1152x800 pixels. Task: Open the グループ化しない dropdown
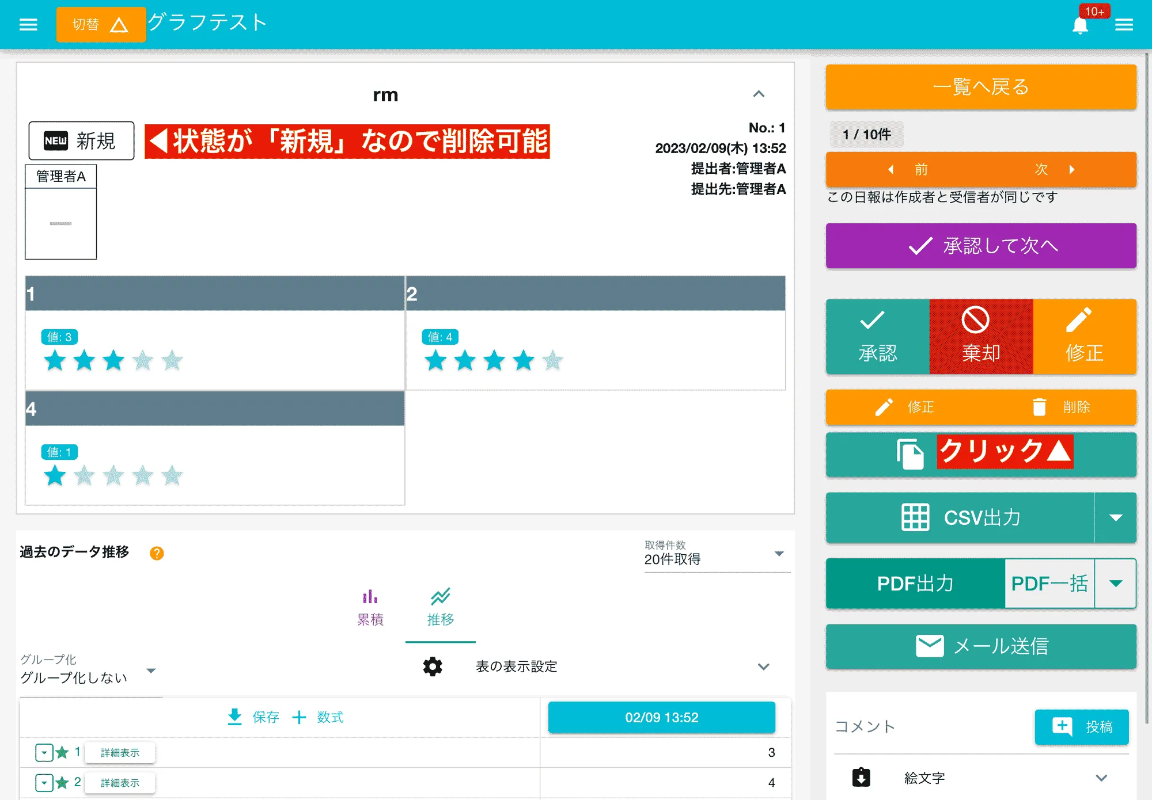tap(151, 671)
